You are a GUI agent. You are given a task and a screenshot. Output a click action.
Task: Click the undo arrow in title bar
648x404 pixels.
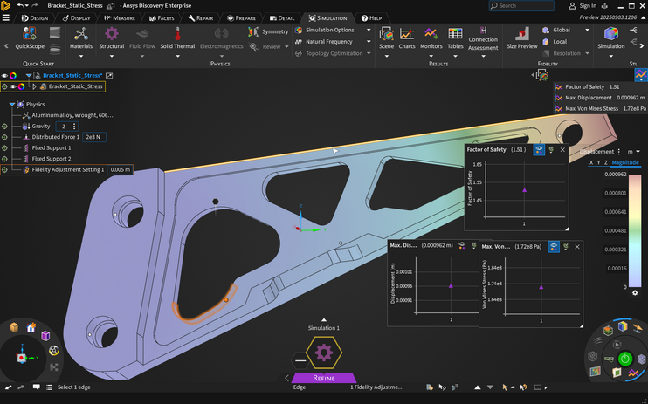coord(19,5)
